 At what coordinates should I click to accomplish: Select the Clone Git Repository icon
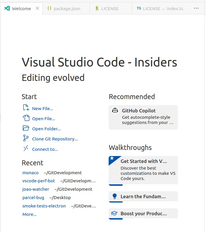[25, 138]
